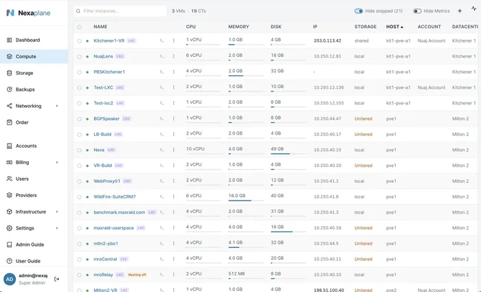The width and height of the screenshot is (481, 292).
Task: Open Storage in sidebar
Action: [x=34, y=73]
